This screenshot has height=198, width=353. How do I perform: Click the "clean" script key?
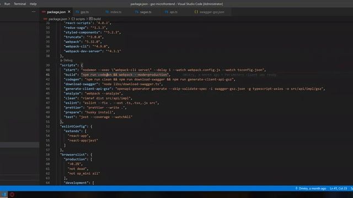71,98
